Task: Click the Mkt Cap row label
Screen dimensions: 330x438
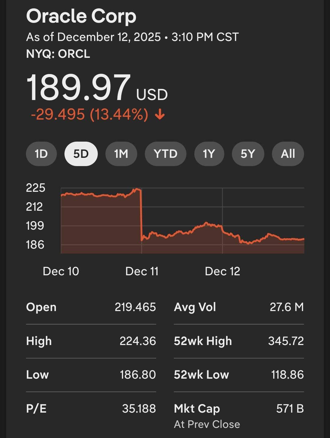Action: tap(197, 409)
